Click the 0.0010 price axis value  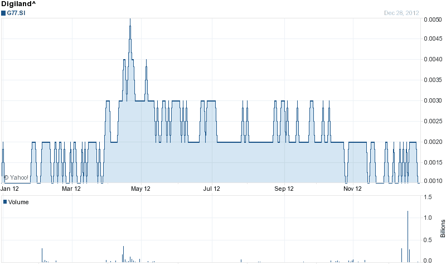tap(433, 181)
